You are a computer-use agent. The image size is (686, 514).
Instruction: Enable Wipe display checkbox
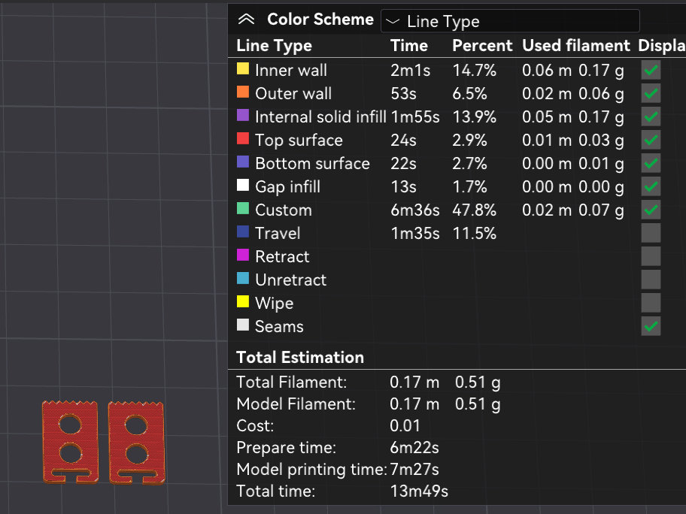[x=651, y=303]
